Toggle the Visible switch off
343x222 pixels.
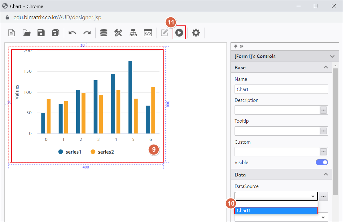click(x=322, y=162)
